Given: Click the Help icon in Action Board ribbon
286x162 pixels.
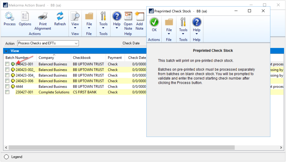Looking at the screenshot, I should pos(117,16).
